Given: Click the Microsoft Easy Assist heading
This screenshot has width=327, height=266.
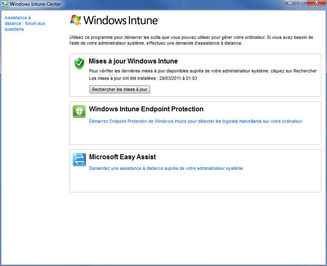Looking at the screenshot, I should [122, 157].
